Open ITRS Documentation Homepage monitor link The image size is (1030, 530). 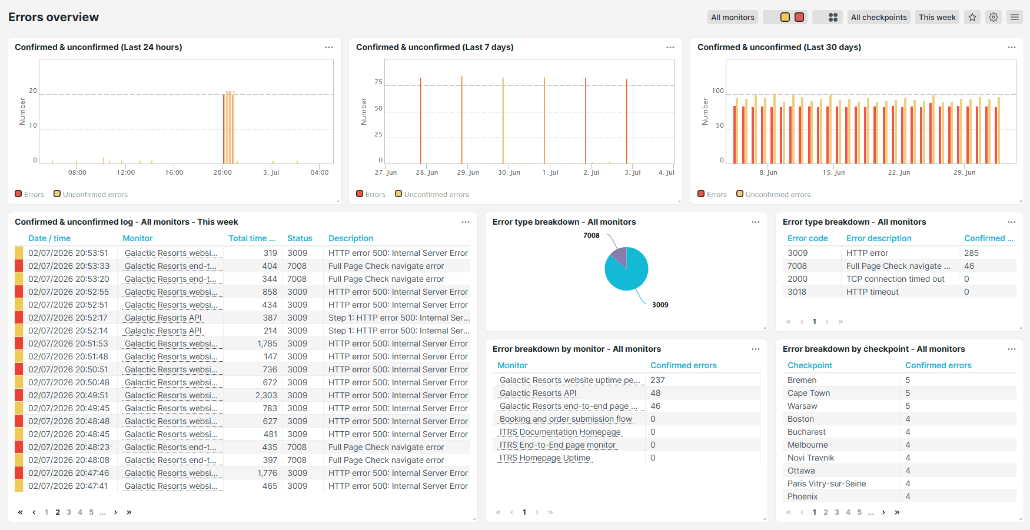(560, 432)
